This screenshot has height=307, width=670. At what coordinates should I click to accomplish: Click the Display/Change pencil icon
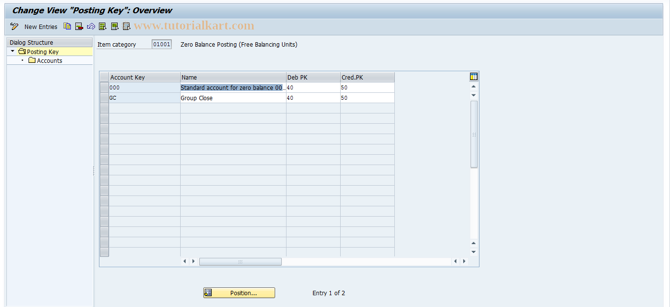(14, 27)
